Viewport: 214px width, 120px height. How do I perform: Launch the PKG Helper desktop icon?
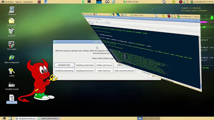[x=12, y=46]
